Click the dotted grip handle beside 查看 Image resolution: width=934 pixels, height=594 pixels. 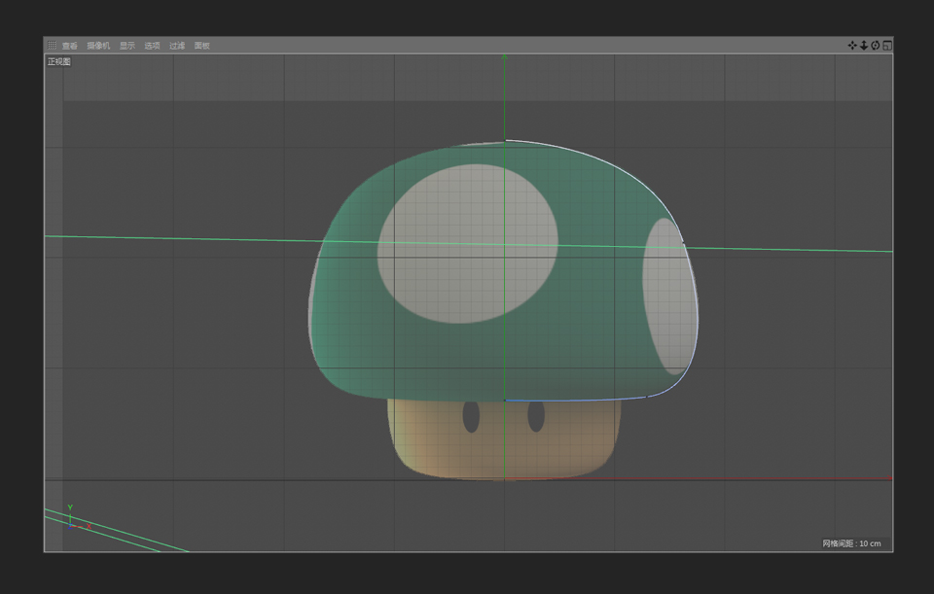point(53,46)
